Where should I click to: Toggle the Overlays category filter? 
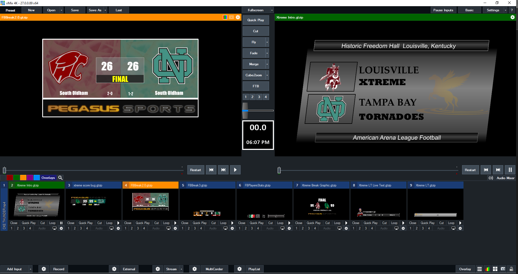click(48, 178)
